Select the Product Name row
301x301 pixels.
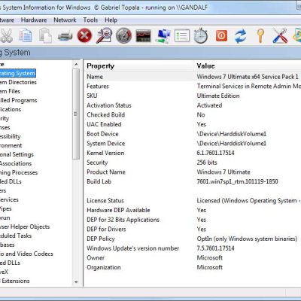[193, 172]
